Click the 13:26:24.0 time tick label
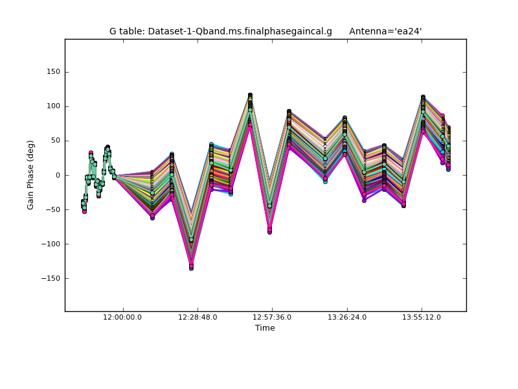This screenshot has height=389, width=518. (x=347, y=318)
